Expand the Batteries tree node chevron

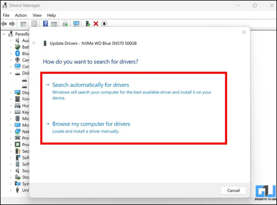(10, 47)
